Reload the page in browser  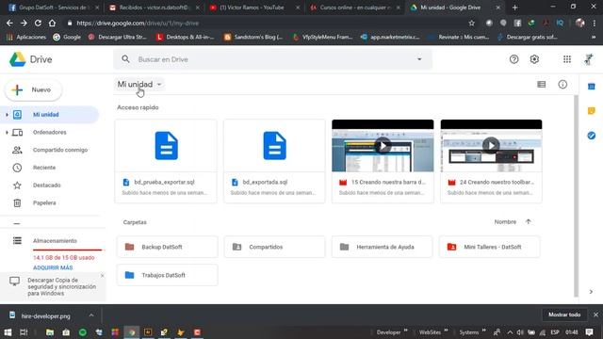point(38,23)
